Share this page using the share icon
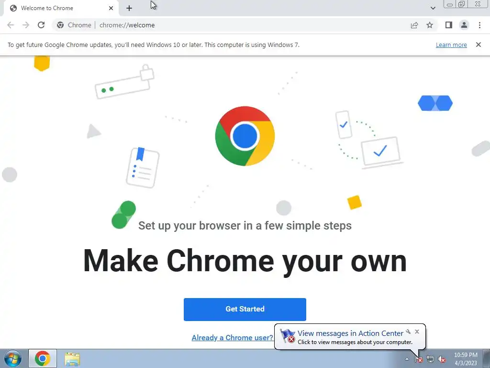The height and width of the screenshot is (368, 490). pyautogui.click(x=414, y=25)
